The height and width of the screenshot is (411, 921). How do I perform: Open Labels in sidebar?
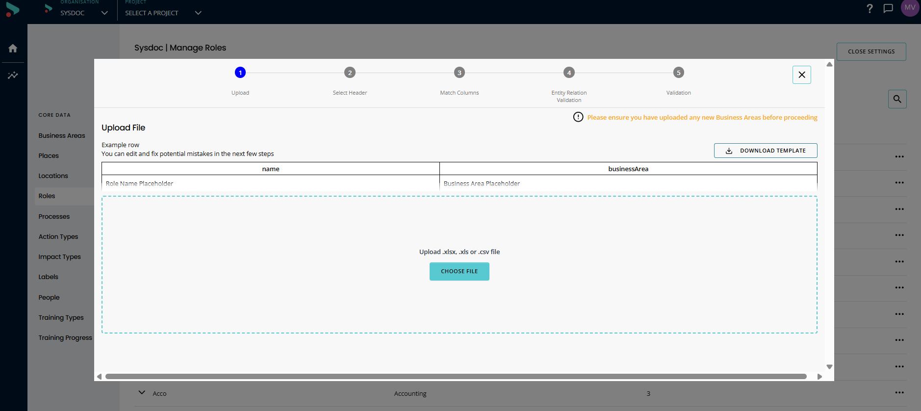pyautogui.click(x=49, y=277)
